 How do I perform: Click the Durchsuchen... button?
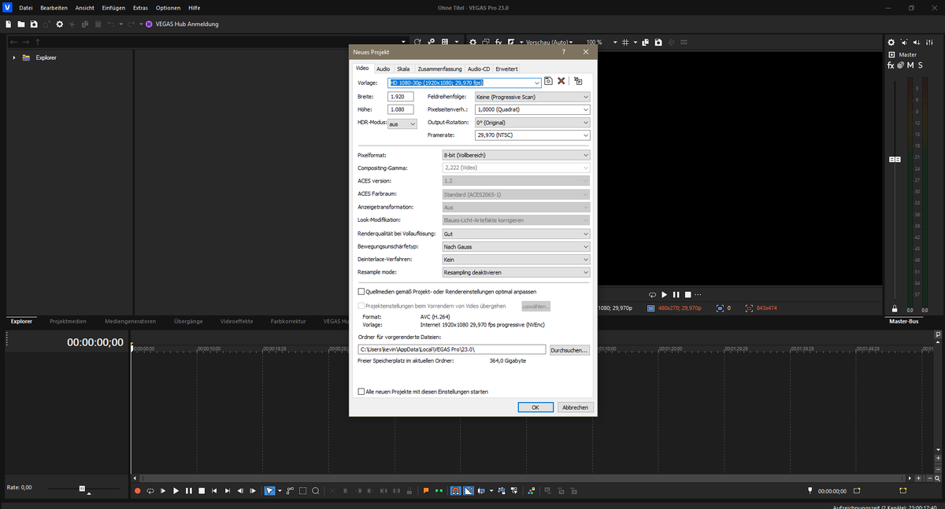[x=569, y=349]
